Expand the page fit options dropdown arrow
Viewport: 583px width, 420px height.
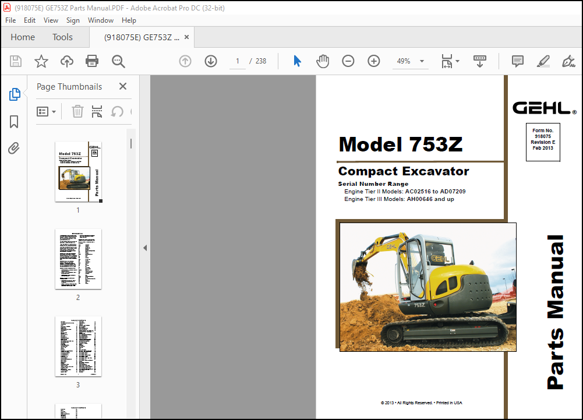[457, 61]
